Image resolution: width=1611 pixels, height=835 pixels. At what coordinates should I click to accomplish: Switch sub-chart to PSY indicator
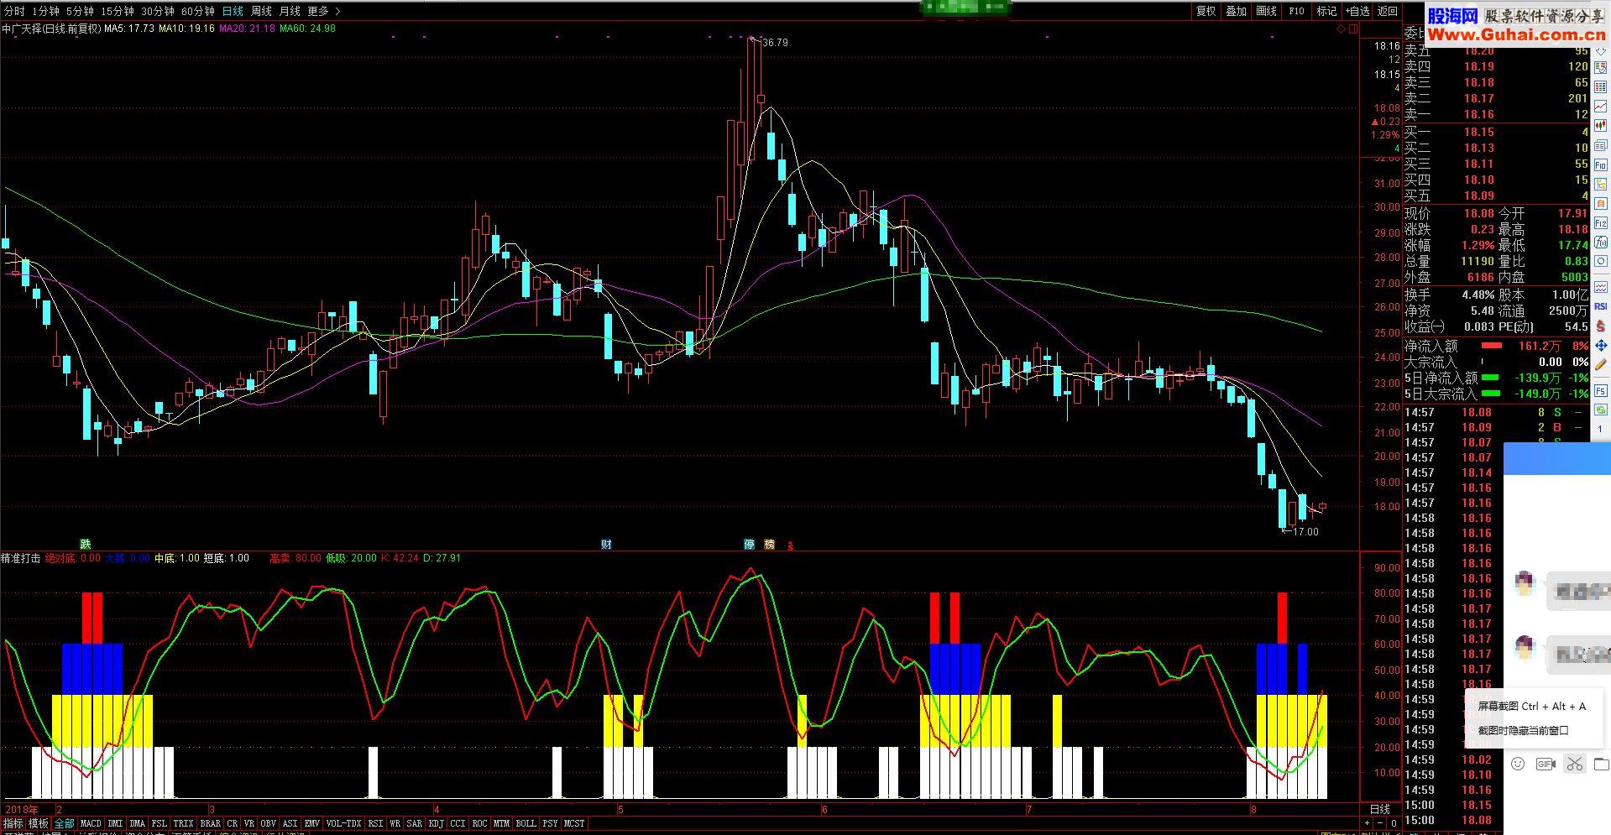tap(551, 824)
